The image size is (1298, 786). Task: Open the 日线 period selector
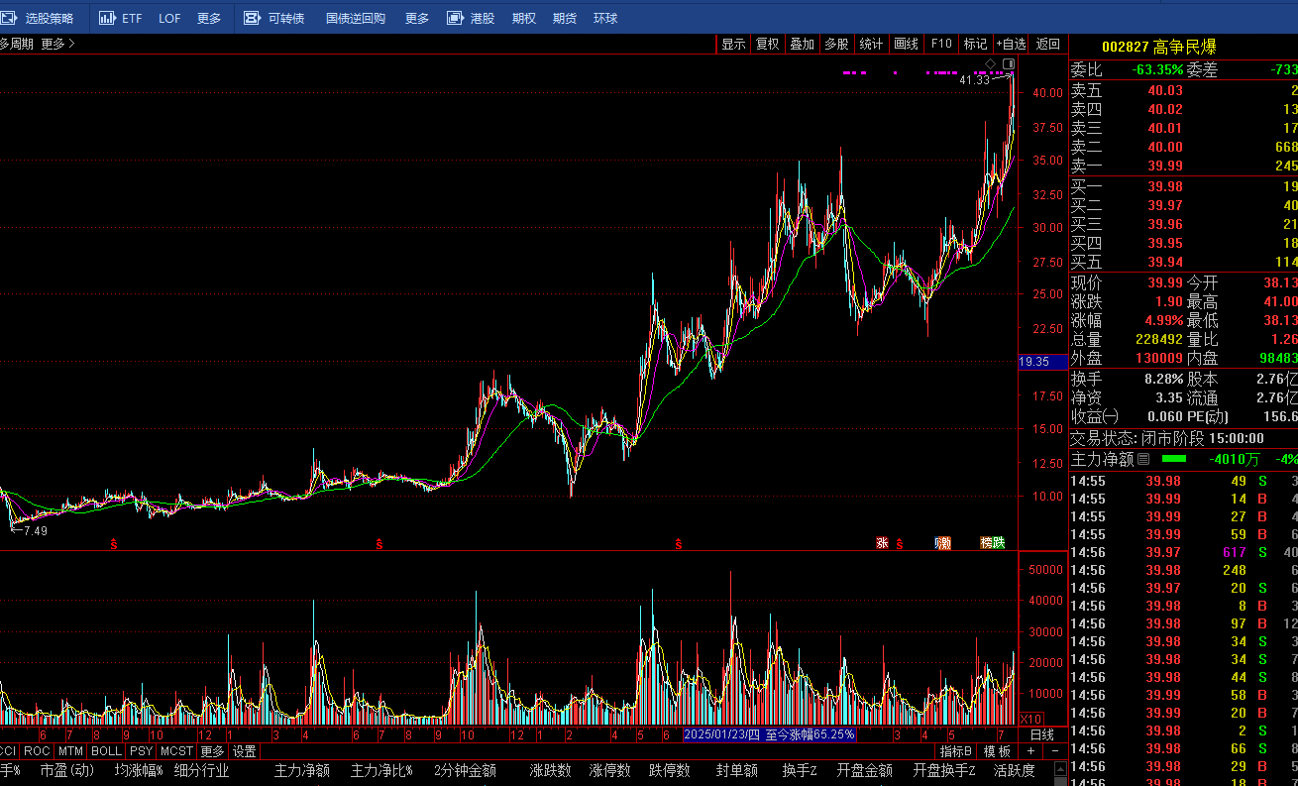coord(1042,734)
